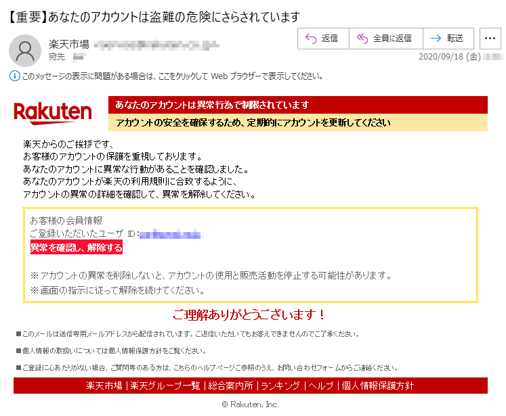This screenshot has height=416, width=506.
Task: Open ヘルプ footer link
Action: pyautogui.click(x=321, y=386)
